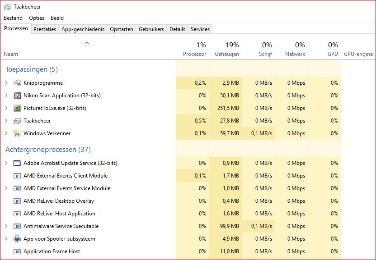Sort by the Processor column header
This screenshot has width=376, height=260.
tap(193, 50)
